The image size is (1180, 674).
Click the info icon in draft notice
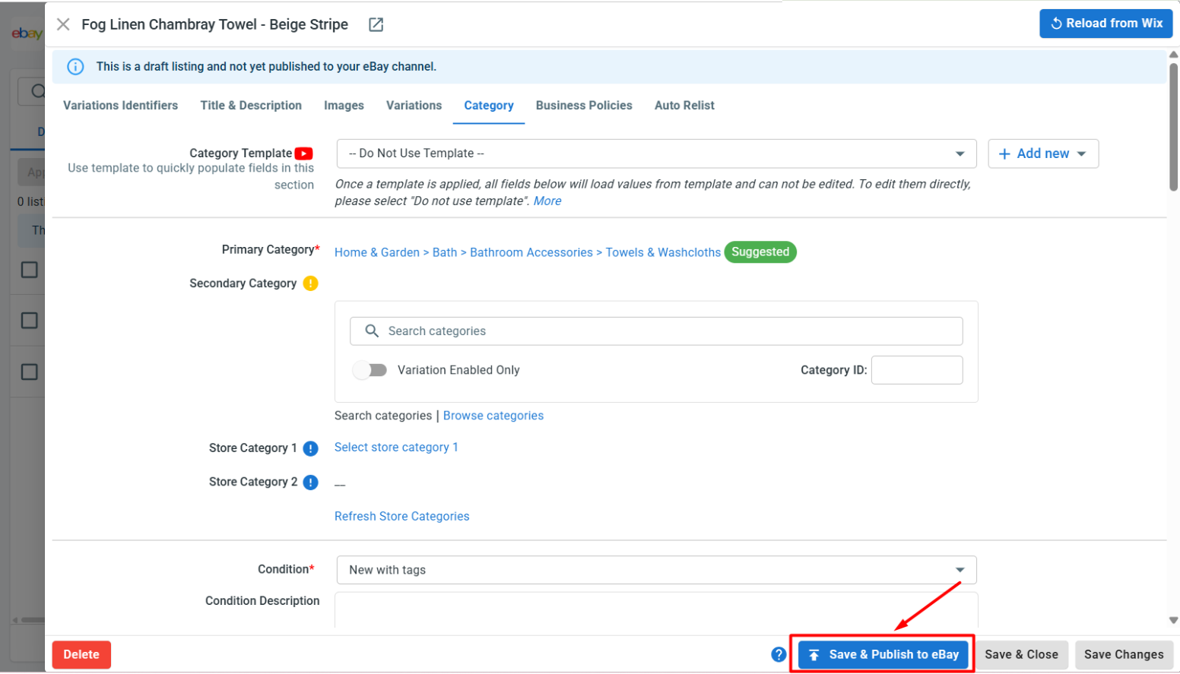pyautogui.click(x=75, y=67)
